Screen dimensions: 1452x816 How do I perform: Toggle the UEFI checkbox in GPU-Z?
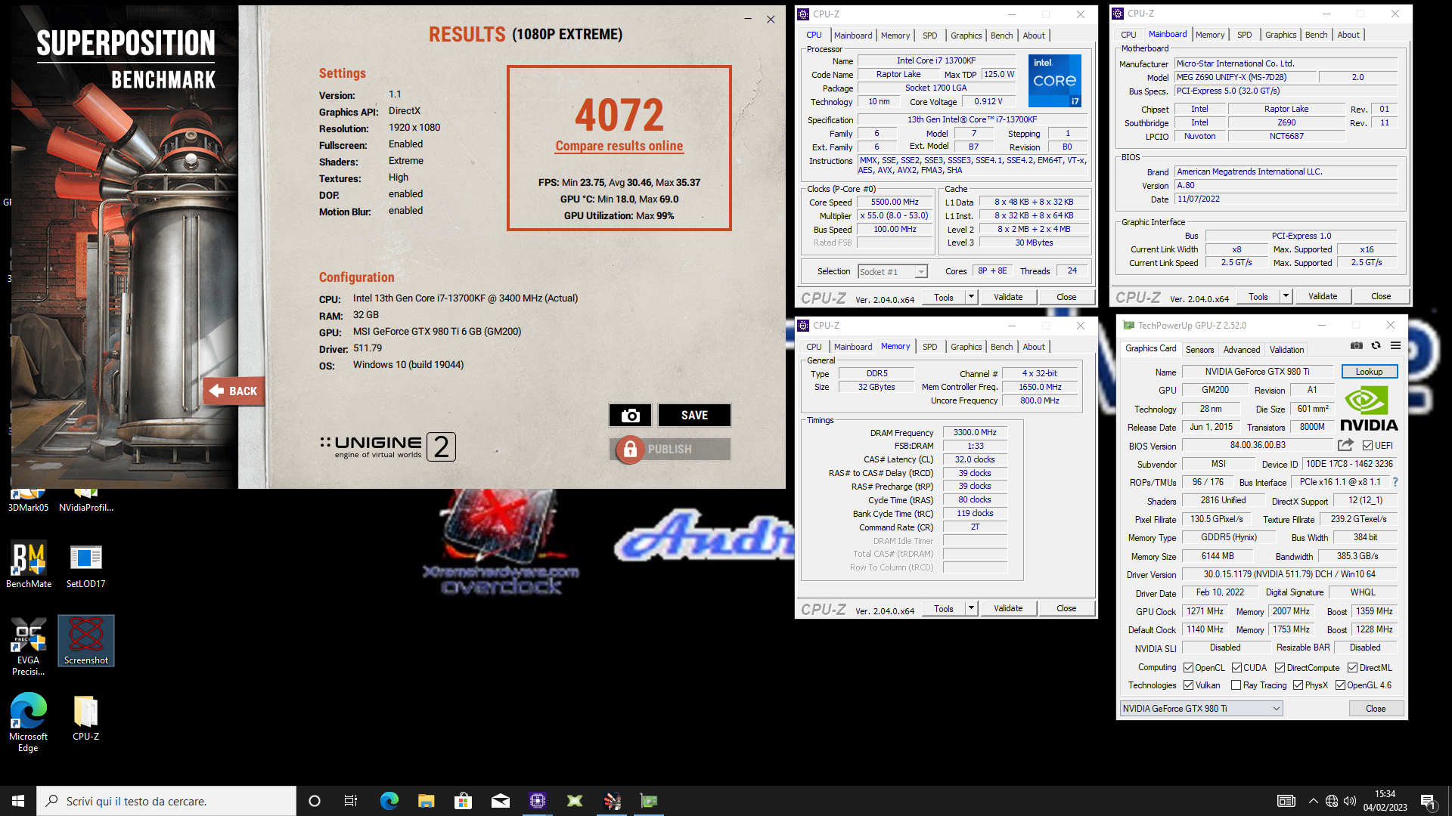(1367, 446)
